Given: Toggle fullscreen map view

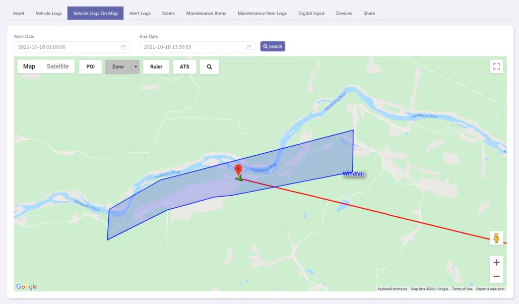Looking at the screenshot, I should coord(496,67).
